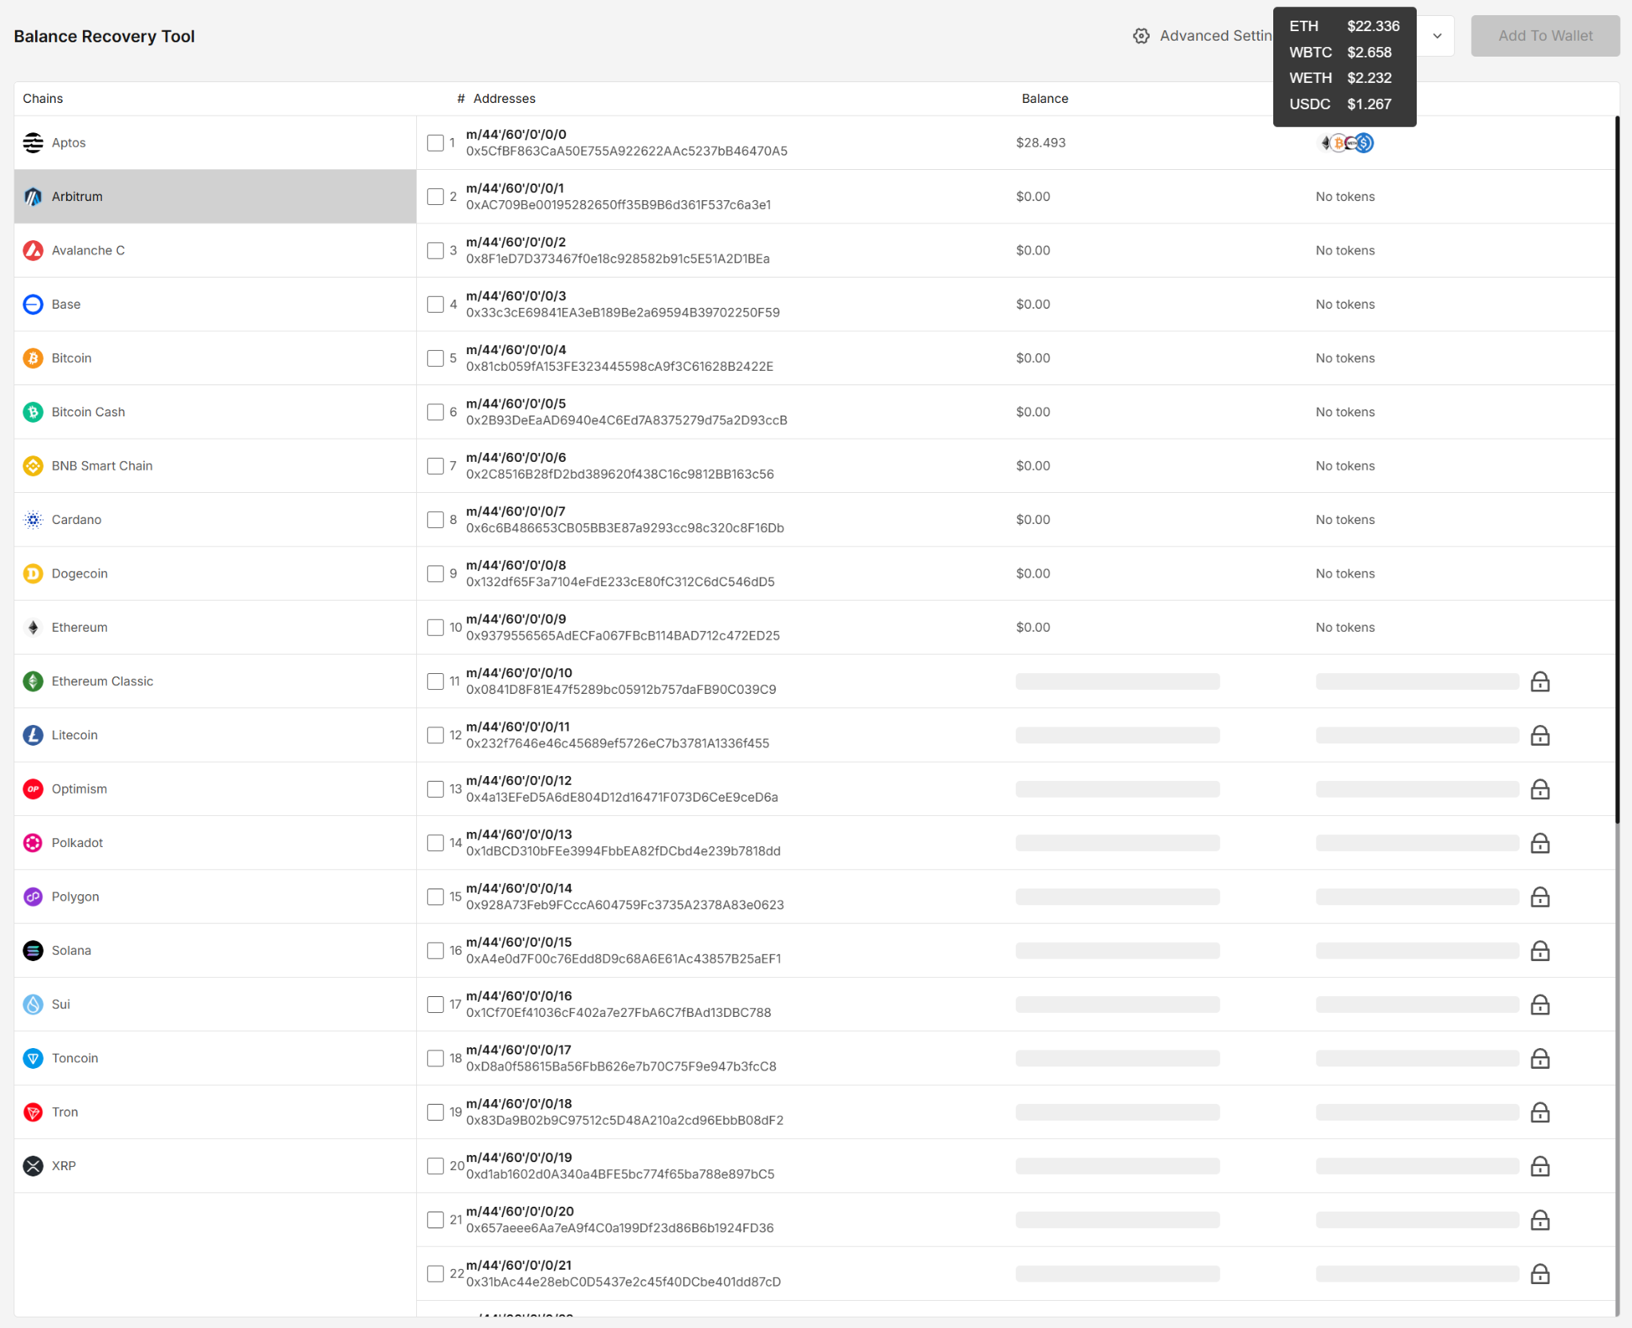1632x1328 pixels.
Task: Switch to the BNB Smart Chain entry
Action: click(101, 466)
